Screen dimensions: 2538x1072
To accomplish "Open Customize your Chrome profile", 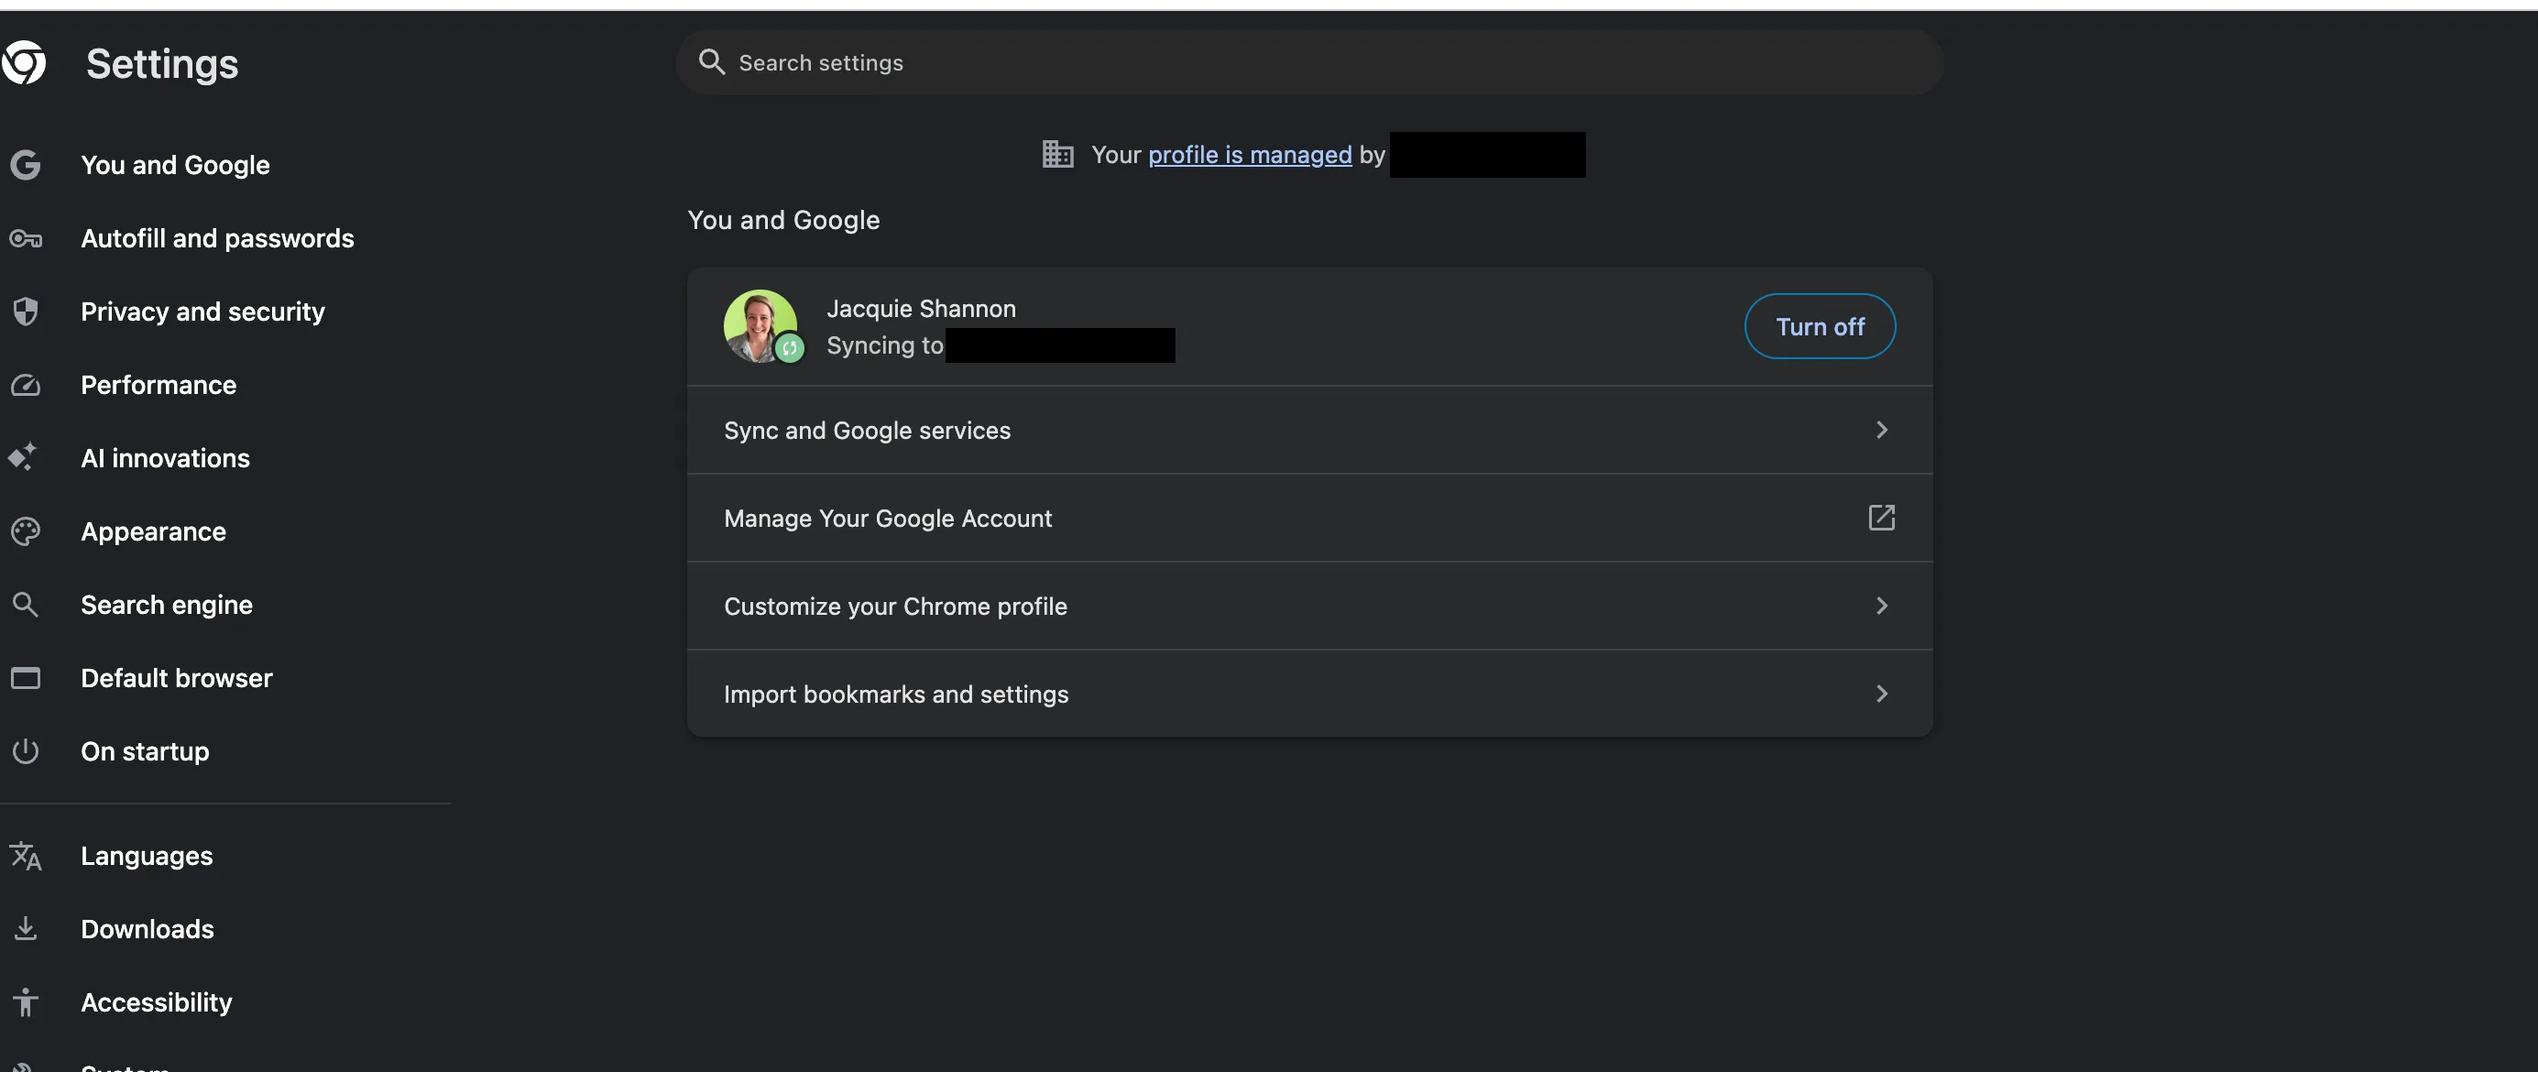I will (x=1309, y=606).
